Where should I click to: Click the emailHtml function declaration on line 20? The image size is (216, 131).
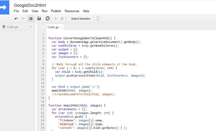click(x=77, y=105)
